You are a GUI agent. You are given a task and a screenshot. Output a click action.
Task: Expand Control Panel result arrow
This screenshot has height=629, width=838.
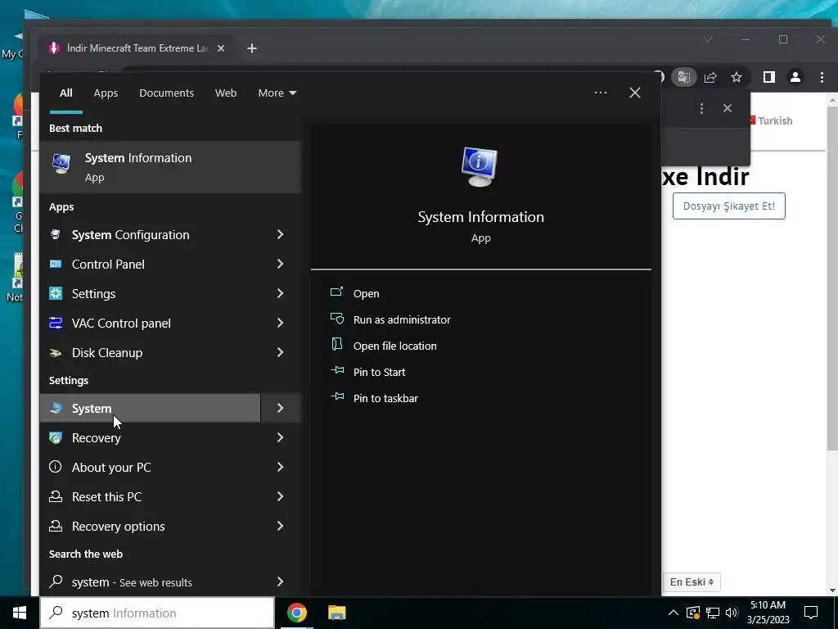281,264
